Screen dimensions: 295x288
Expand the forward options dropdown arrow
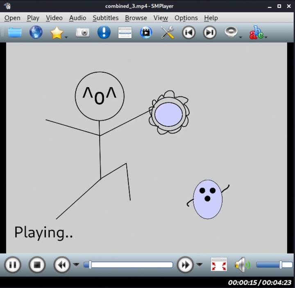200,265
